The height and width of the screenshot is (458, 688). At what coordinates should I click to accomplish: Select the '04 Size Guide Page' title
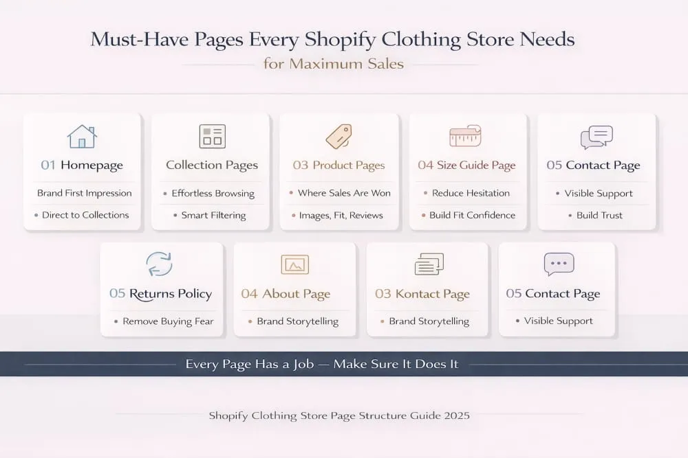pyautogui.click(x=466, y=165)
